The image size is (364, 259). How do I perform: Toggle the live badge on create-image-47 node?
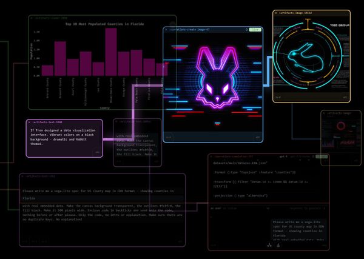click(x=255, y=30)
